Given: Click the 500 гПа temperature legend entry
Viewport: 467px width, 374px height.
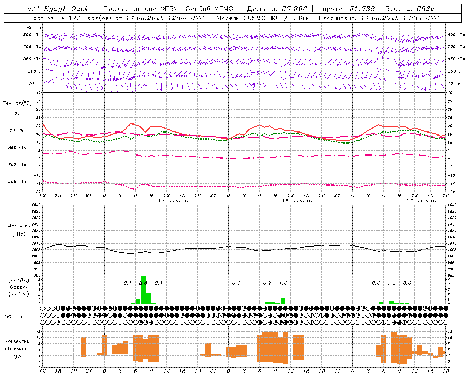Looking at the screenshot, I should (17, 182).
